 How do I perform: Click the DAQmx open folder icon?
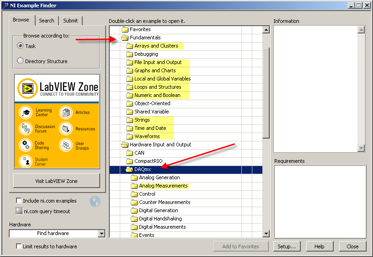129,170
